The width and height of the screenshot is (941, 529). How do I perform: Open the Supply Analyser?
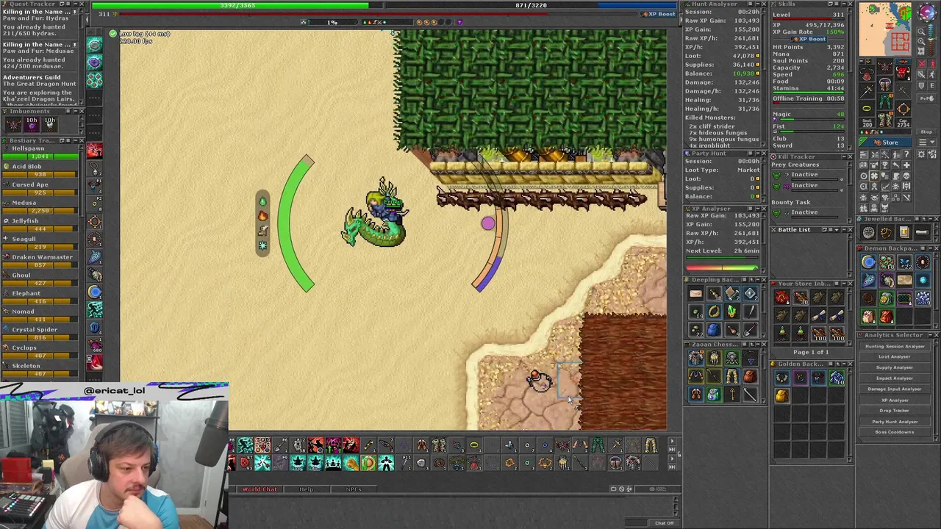[895, 367]
